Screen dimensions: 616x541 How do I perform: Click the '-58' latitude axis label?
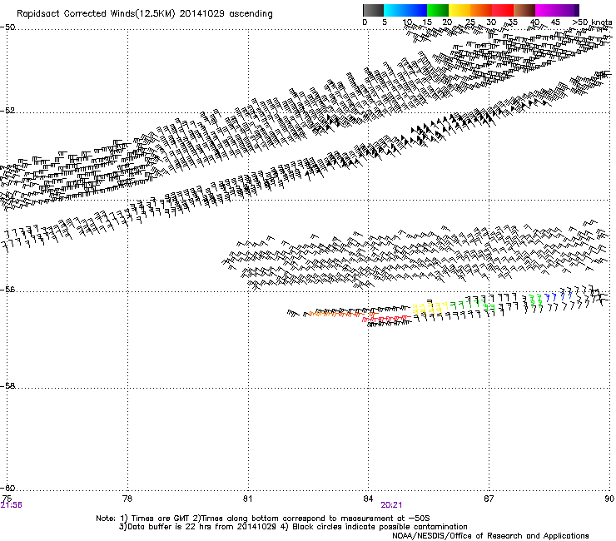7,386
